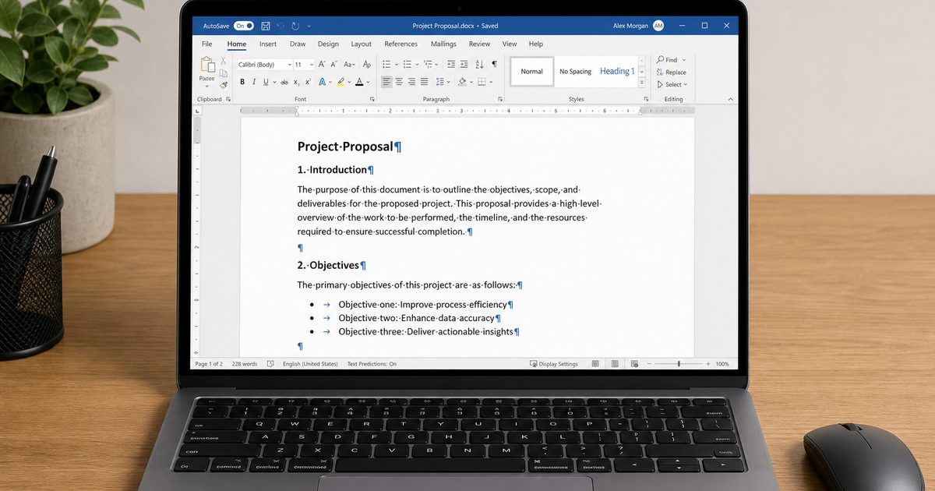Open the font size 11 dropdown

[x=312, y=65]
